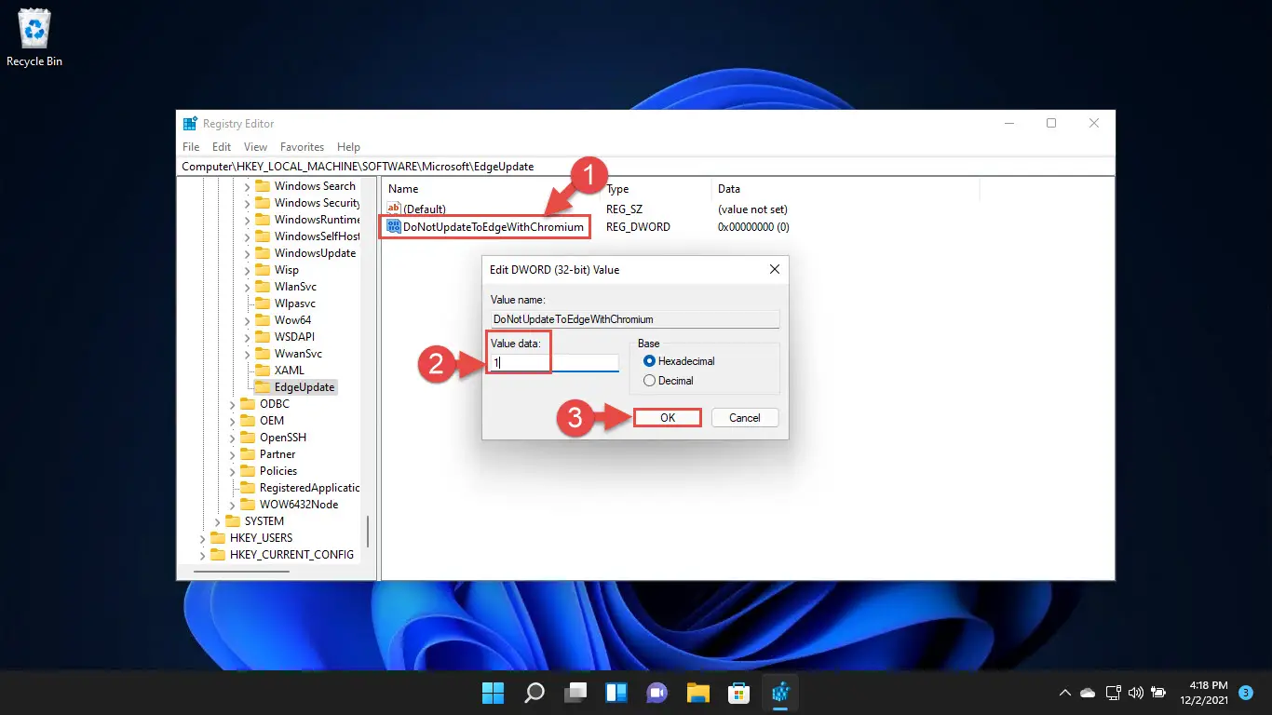Viewport: 1272px width, 715px height.
Task: Select the Partner tree key
Action: click(277, 454)
